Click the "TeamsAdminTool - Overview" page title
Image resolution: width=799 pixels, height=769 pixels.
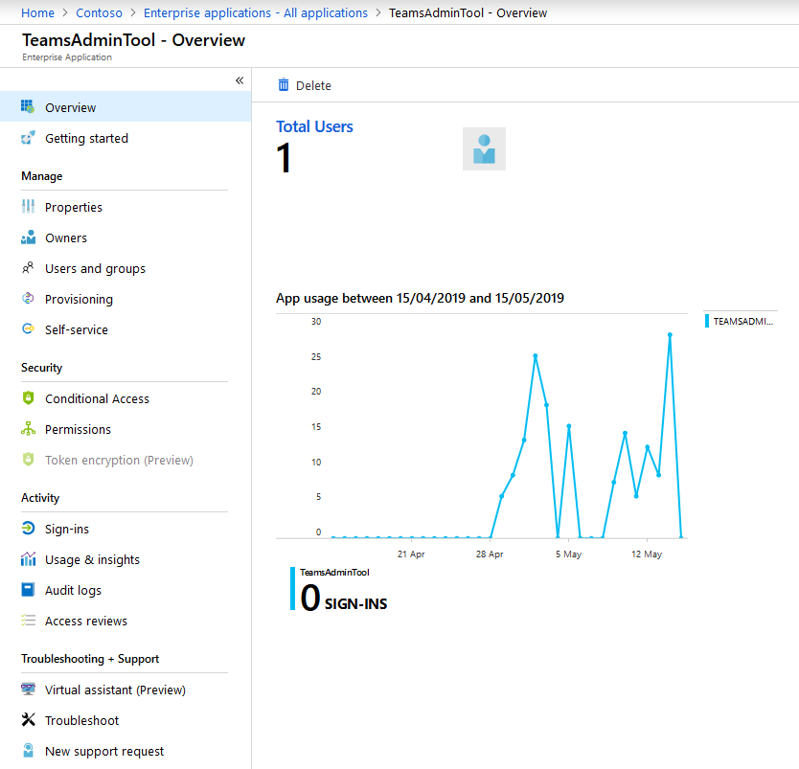click(133, 40)
